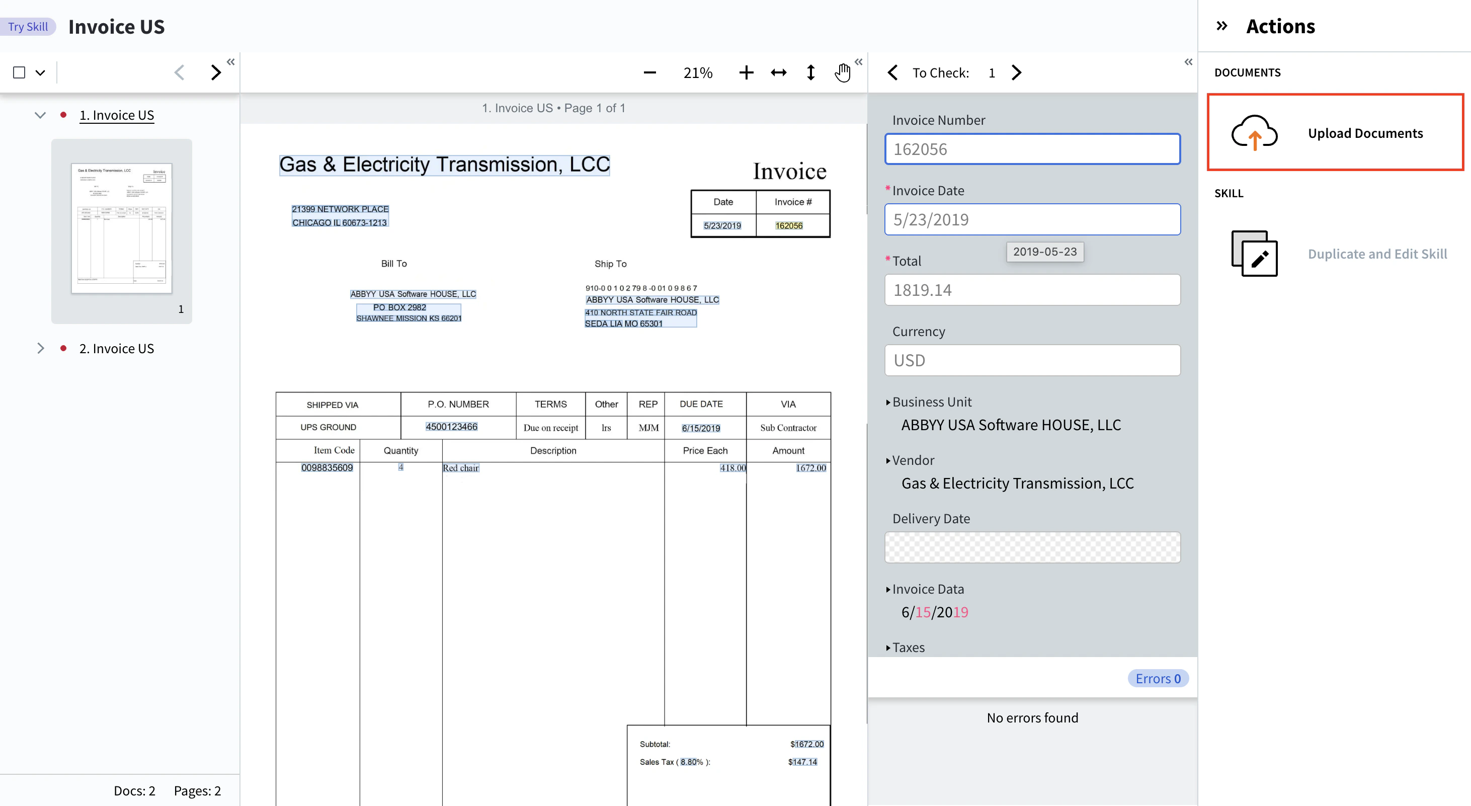This screenshot has height=806, width=1471.
Task: Collapse the Actions panel
Action: point(1221,26)
